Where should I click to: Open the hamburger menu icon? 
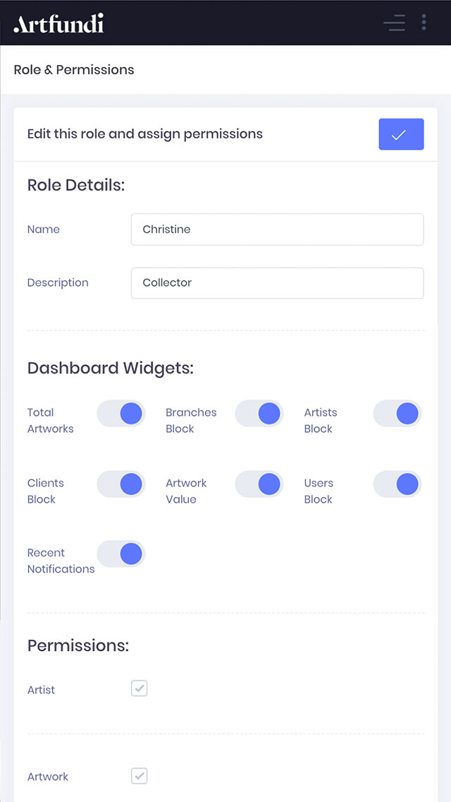pos(394,23)
